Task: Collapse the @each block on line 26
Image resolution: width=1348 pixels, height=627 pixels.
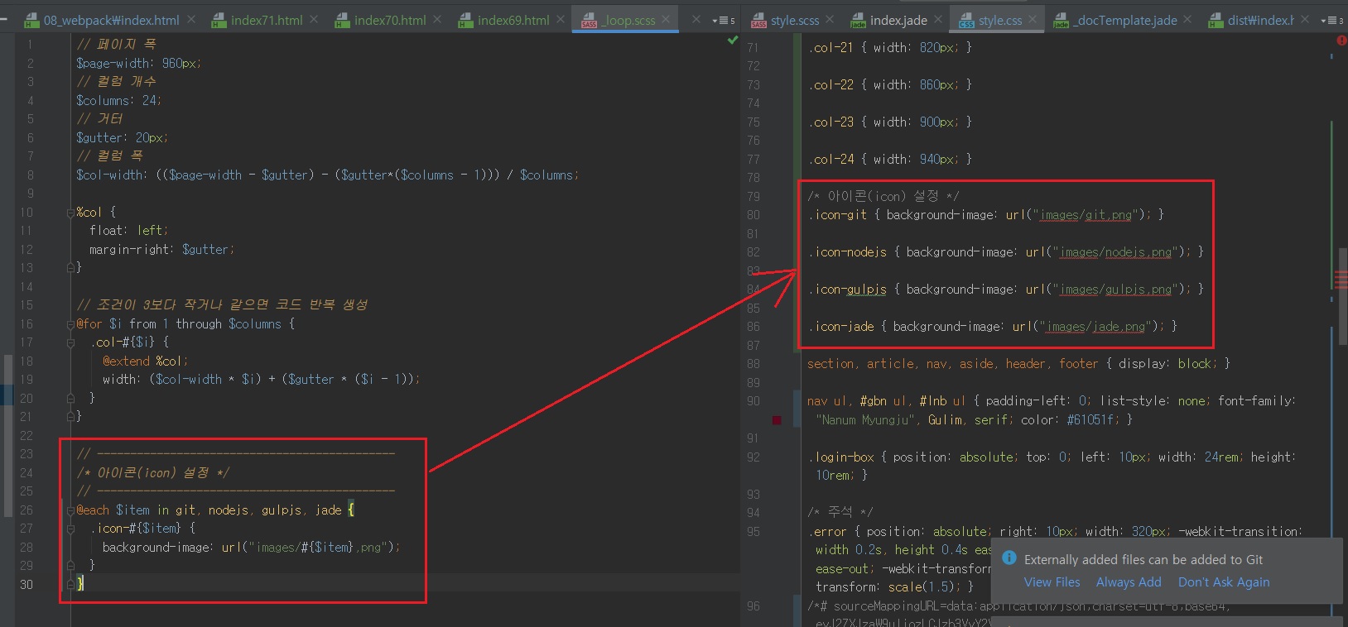Action: [70, 510]
